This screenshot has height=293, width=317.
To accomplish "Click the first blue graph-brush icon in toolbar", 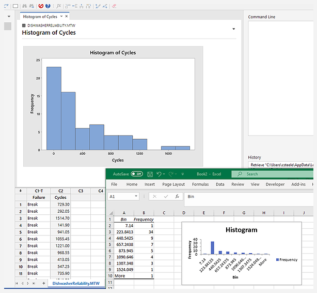I will click(x=98, y=6).
